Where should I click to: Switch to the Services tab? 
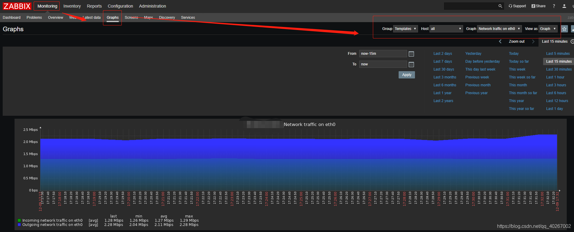[188, 18]
